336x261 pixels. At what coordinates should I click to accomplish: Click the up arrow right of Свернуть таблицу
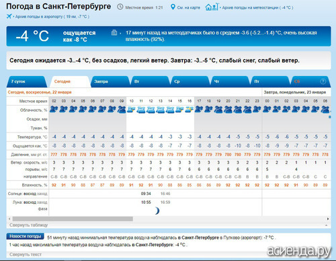pyautogui.click(x=327, y=225)
